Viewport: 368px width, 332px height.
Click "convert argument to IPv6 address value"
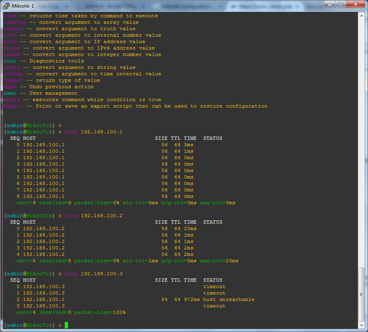click(94, 48)
